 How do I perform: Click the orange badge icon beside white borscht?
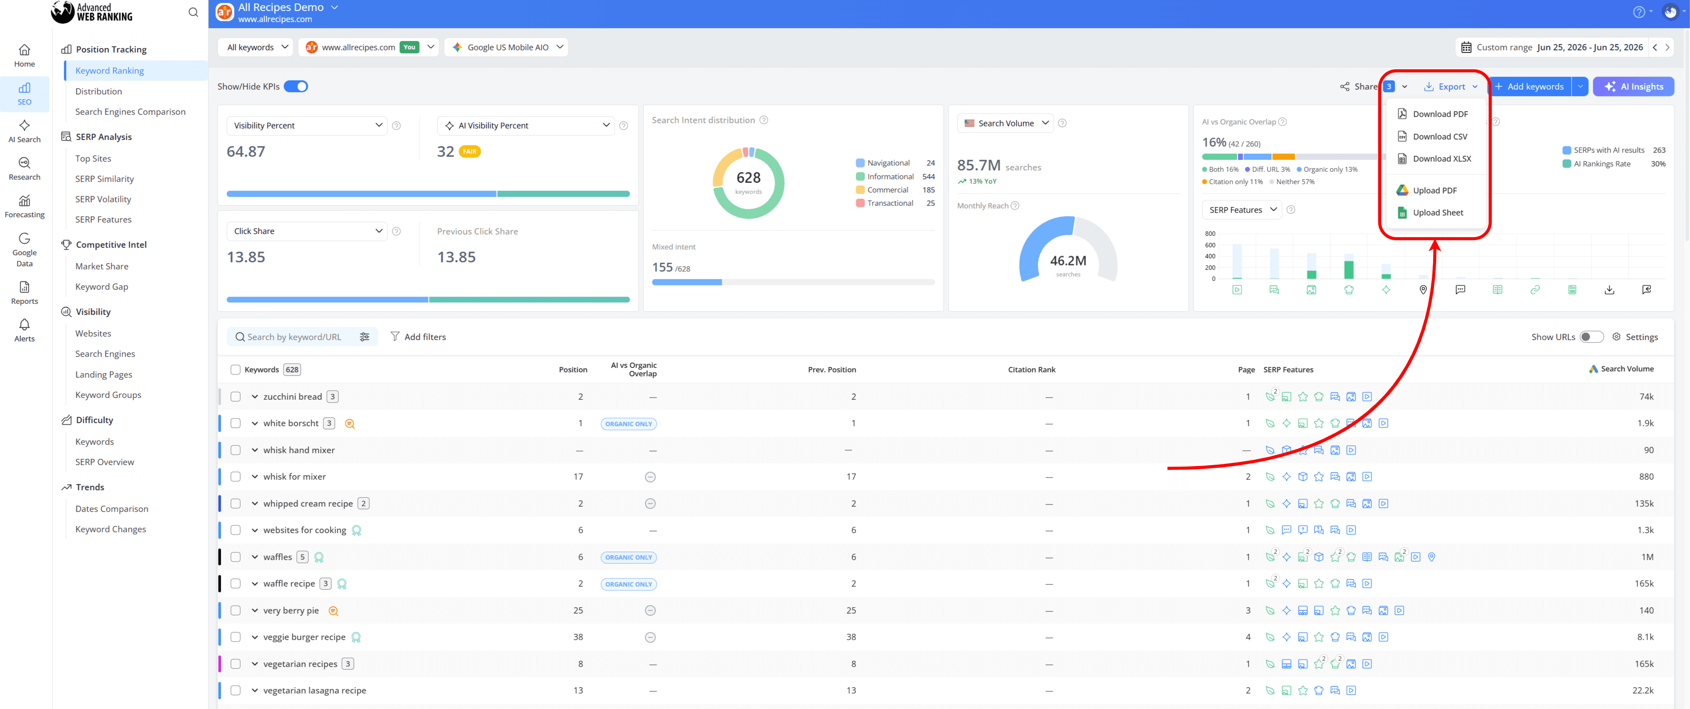(350, 424)
